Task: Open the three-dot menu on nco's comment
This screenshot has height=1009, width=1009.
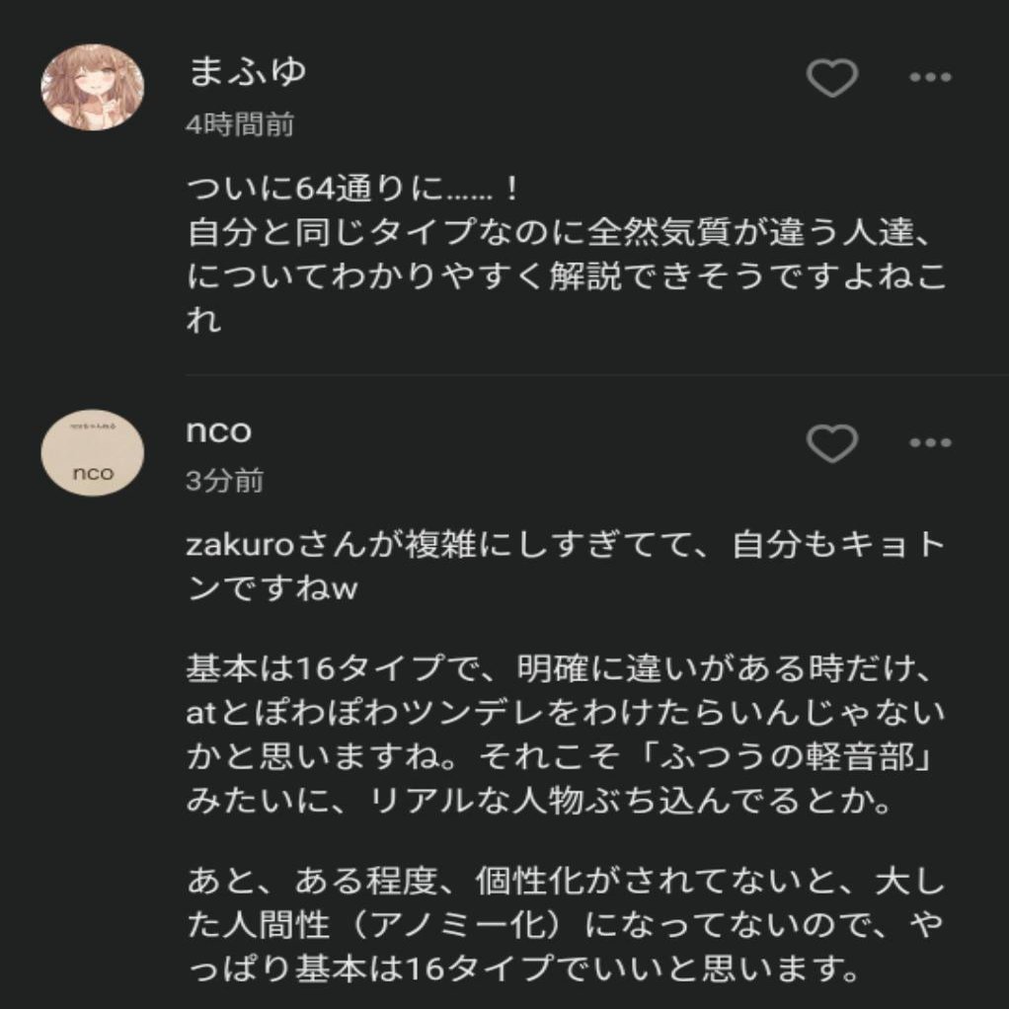Action: coord(929,444)
